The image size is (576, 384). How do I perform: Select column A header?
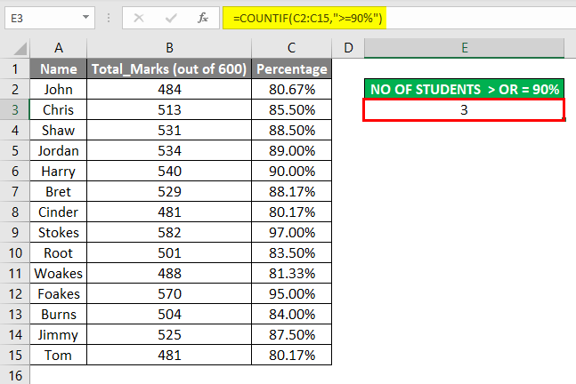[59, 48]
